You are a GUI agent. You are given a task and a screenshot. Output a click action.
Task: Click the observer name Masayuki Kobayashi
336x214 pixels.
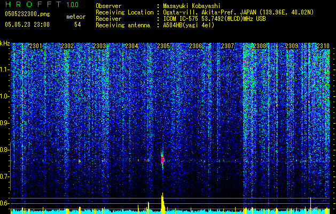192,6
